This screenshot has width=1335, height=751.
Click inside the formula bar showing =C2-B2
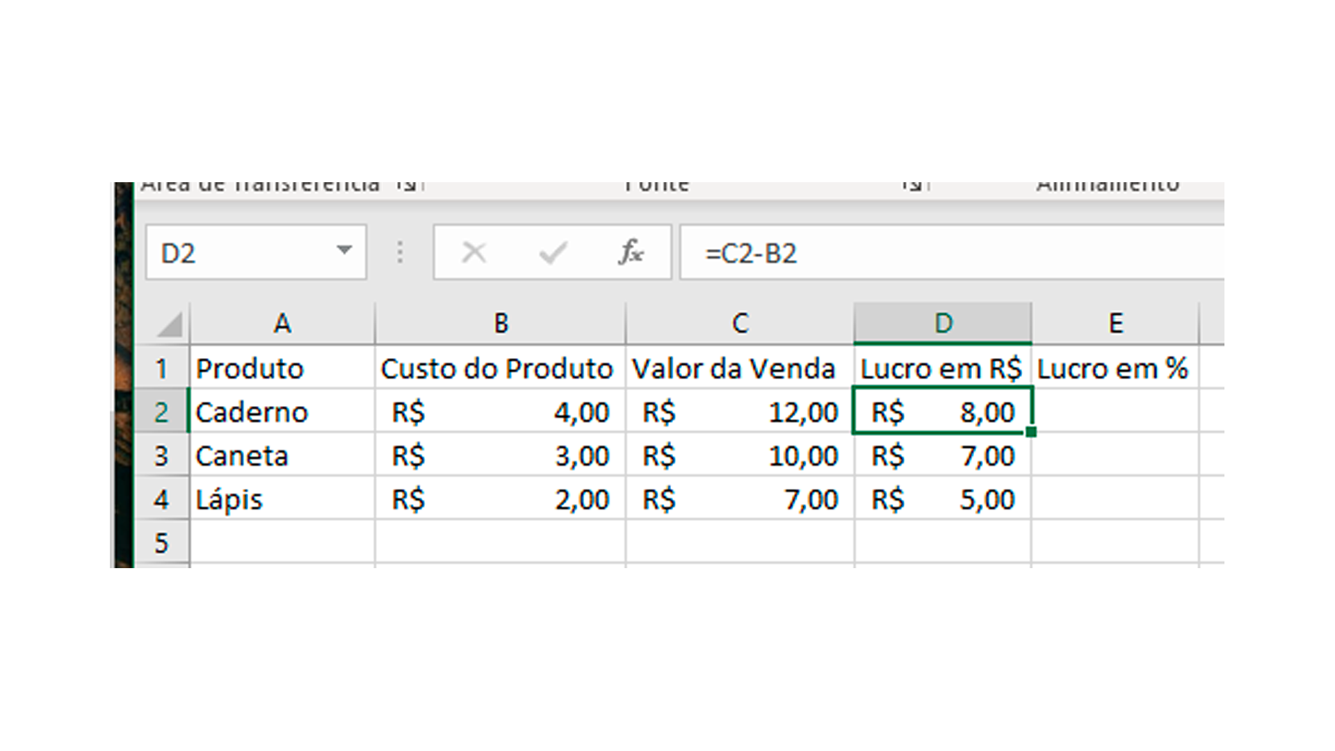(834, 252)
